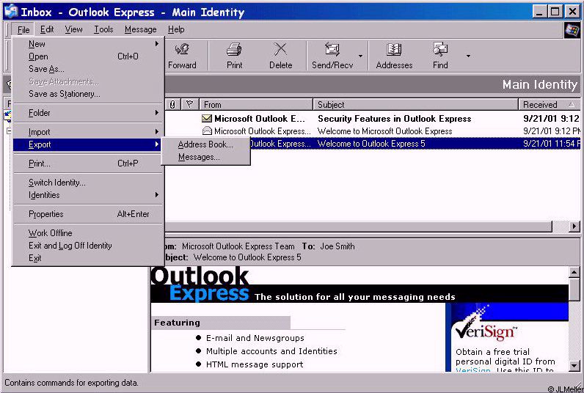
Task: Click preview pane scroll up arrow
Action: (574, 273)
